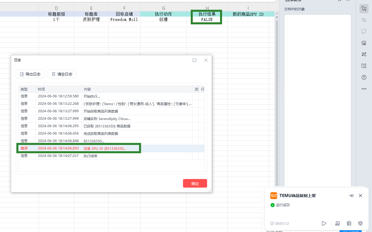Sort by the 类型 column header
The image size is (372, 232).
(x=27, y=89)
